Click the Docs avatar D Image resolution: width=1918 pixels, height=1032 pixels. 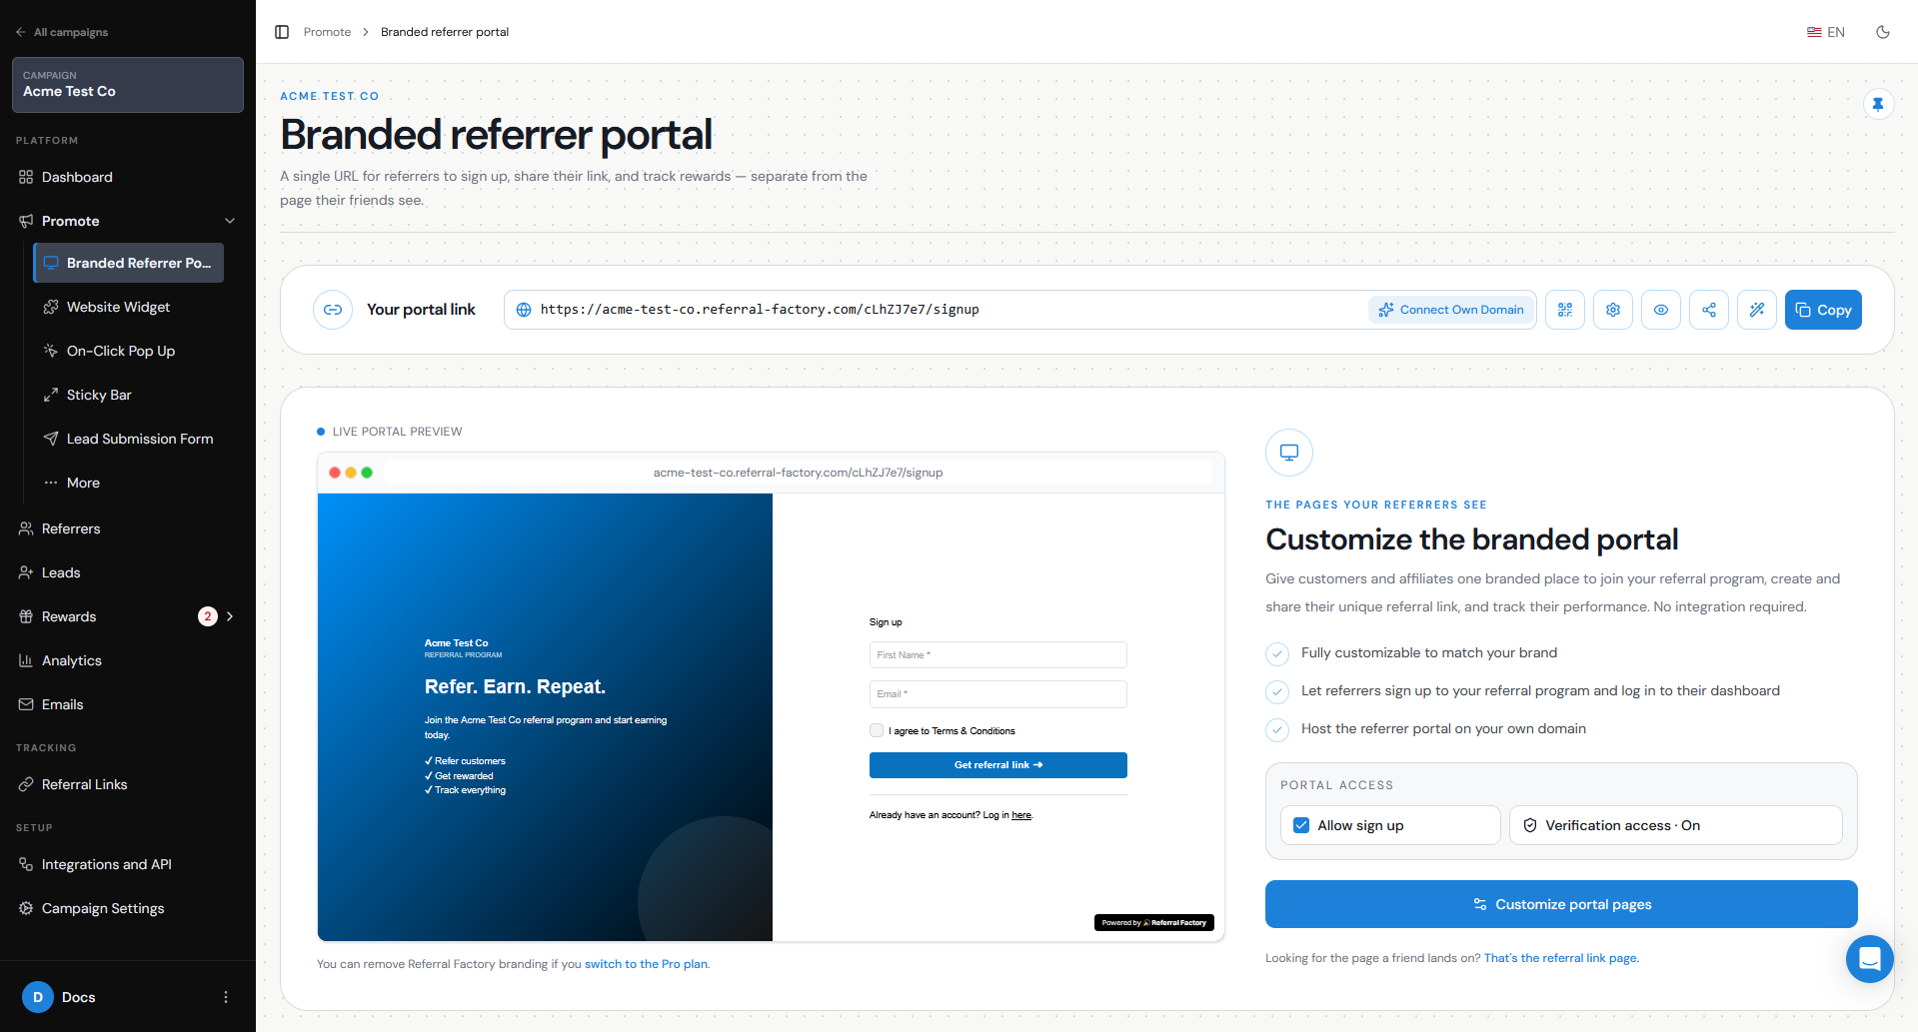click(x=38, y=997)
